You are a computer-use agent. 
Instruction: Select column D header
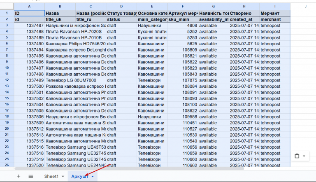(x=121, y=7)
